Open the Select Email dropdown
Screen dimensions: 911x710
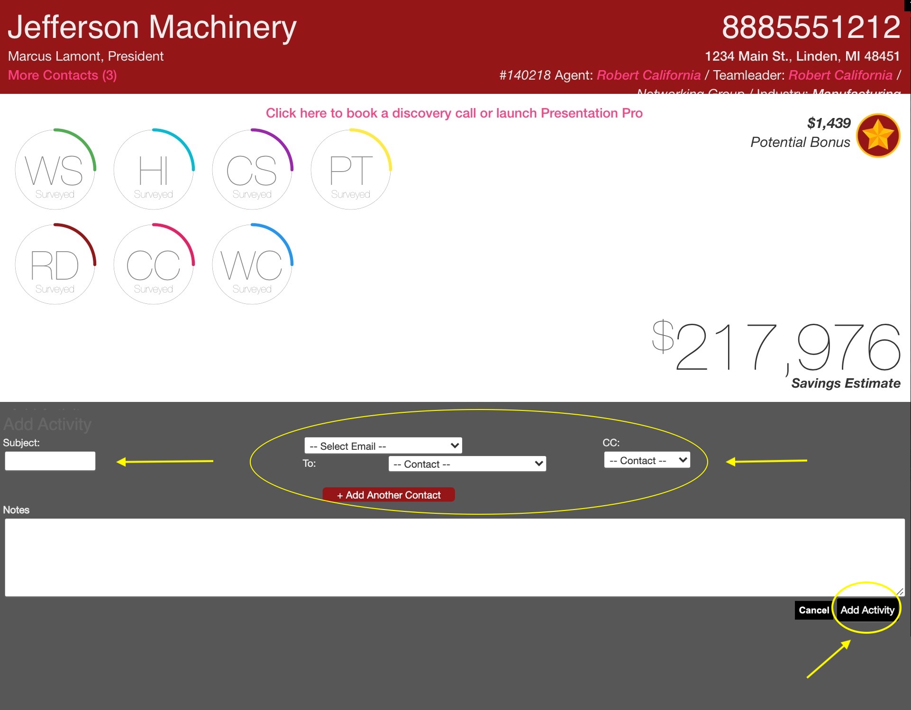(383, 446)
